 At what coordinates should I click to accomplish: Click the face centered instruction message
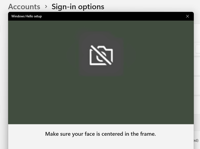click(100, 134)
